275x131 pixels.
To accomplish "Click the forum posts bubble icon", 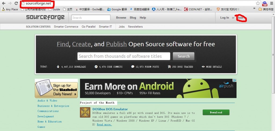I will click(133, 67).
